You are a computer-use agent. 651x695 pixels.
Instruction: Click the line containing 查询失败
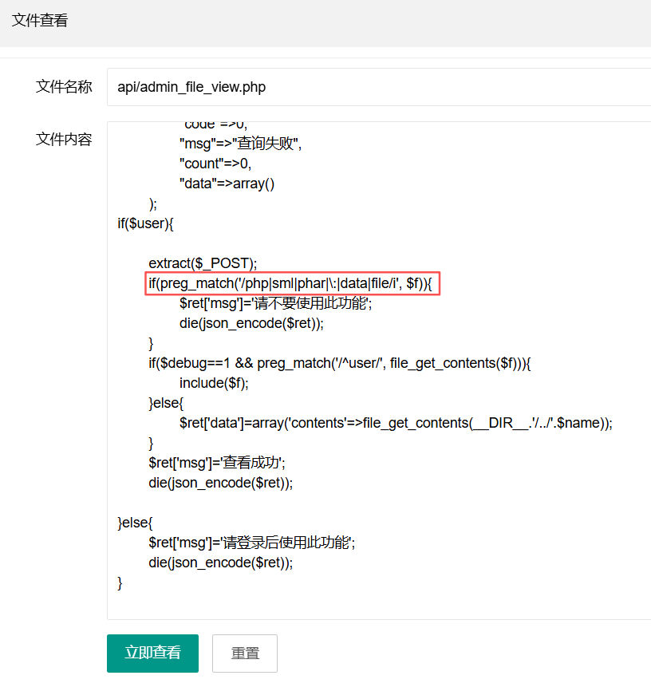click(x=241, y=144)
